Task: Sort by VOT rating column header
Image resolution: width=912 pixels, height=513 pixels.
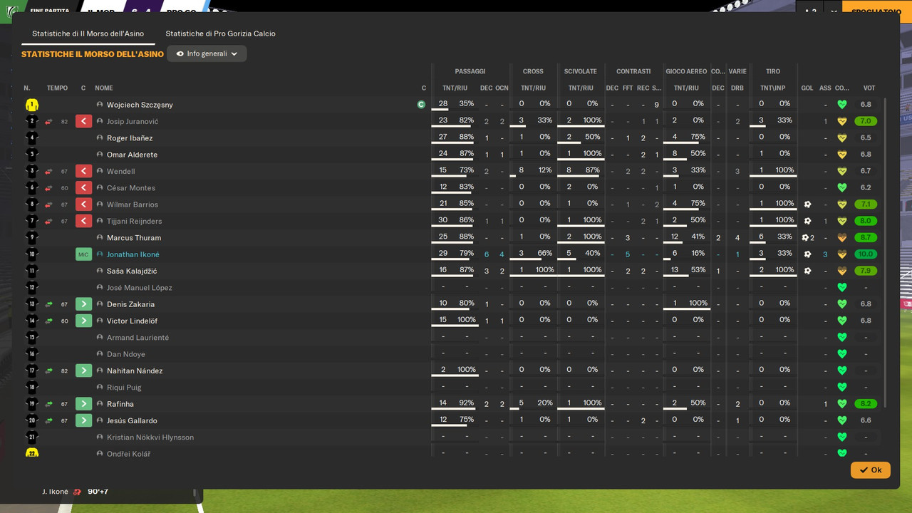Action: (x=869, y=88)
